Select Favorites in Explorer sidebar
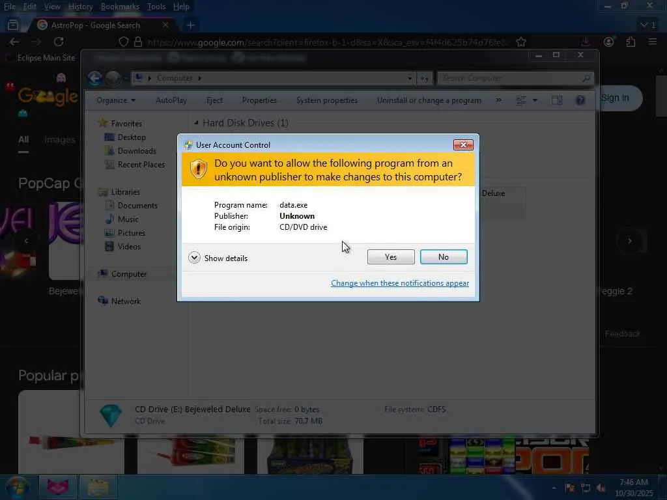Screen dimensions: 667x500 [126, 123]
